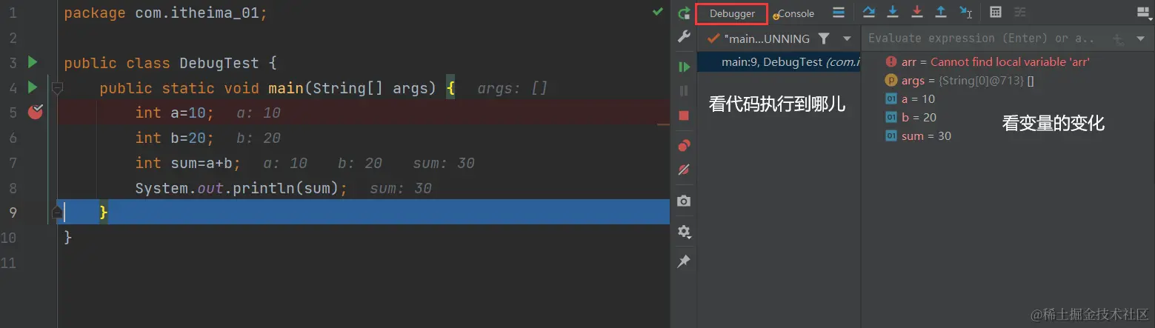Click Show Execution Point icon

point(839,12)
